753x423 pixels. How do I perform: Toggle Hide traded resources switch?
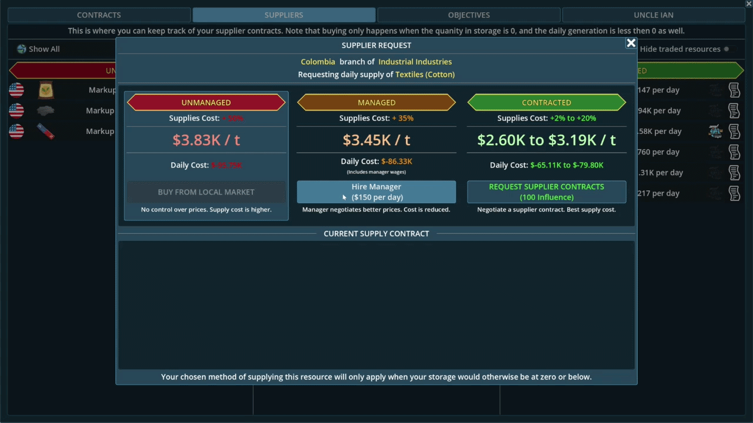tap(727, 49)
